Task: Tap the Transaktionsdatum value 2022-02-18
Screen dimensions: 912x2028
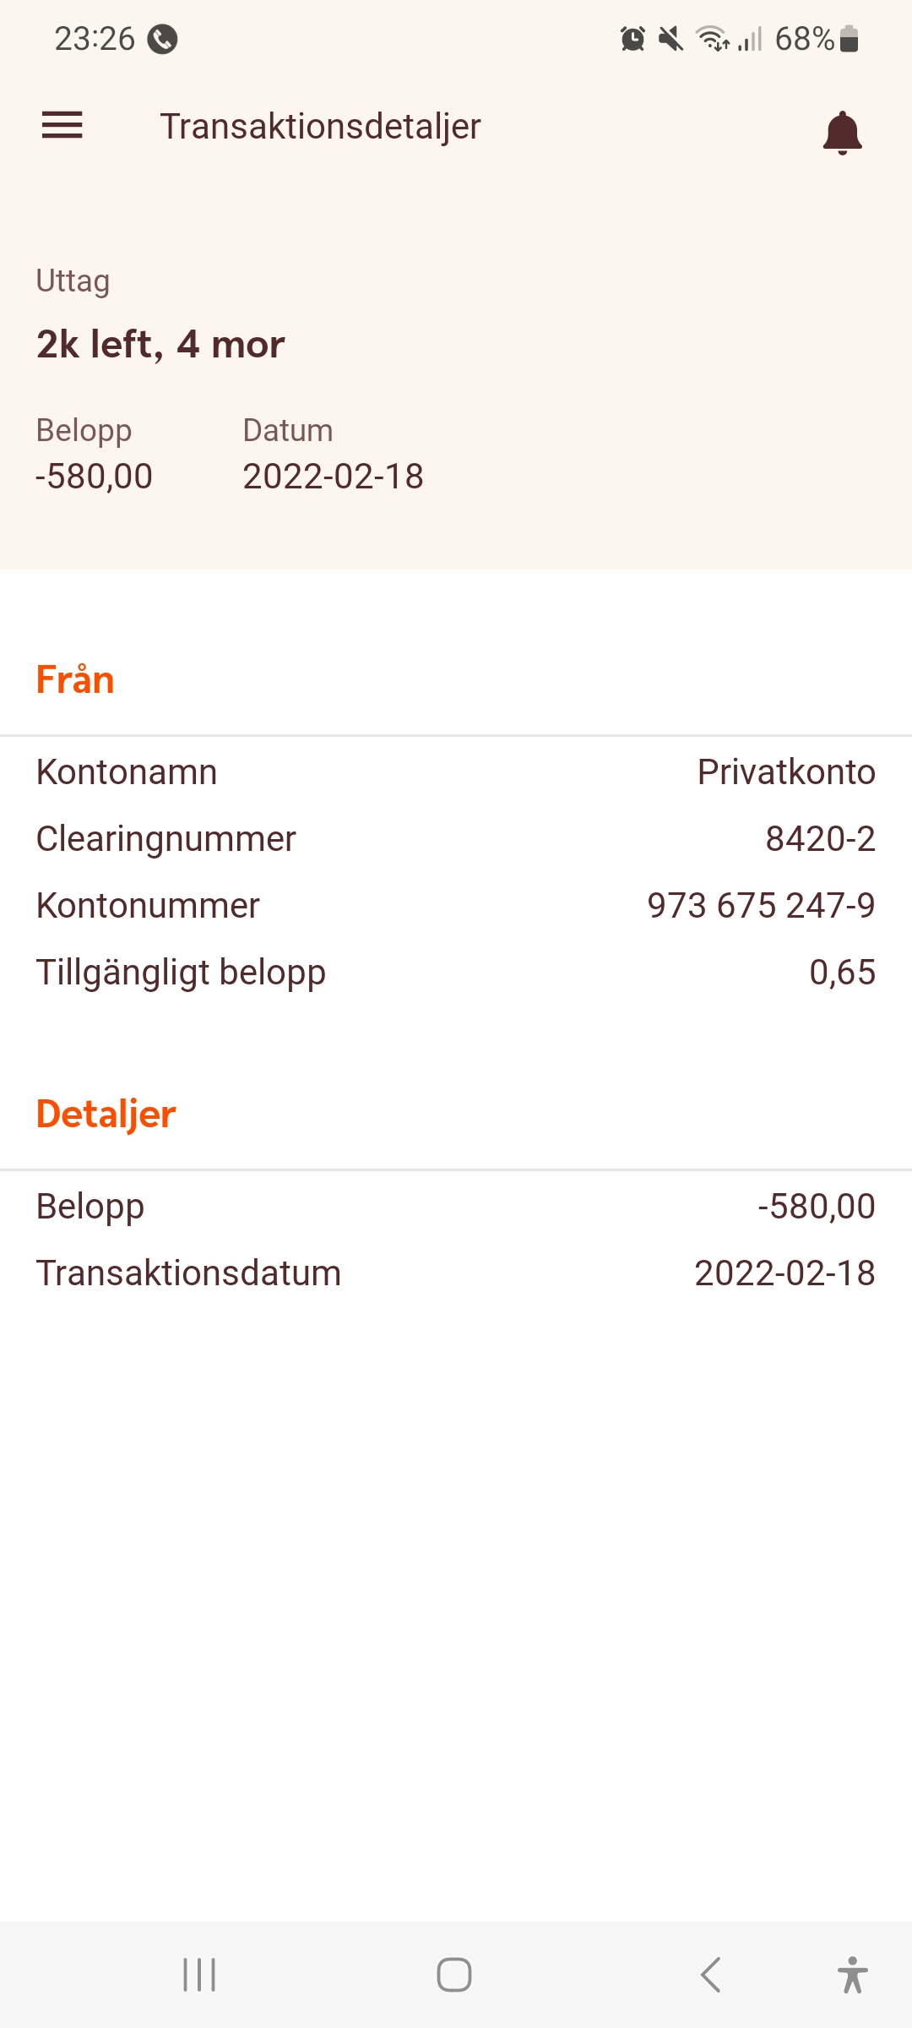Action: 784,1273
